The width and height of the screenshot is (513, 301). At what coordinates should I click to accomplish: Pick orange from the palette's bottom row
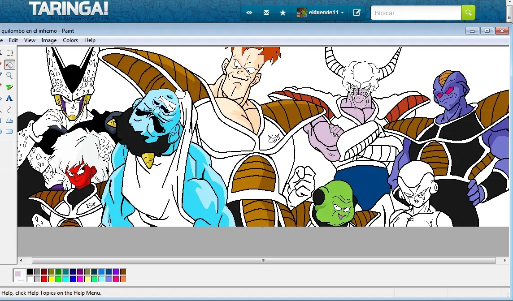[123, 279]
